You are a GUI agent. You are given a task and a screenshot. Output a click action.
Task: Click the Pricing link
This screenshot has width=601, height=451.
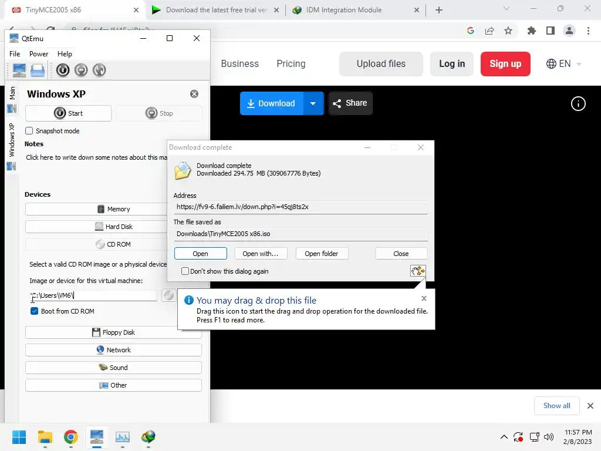click(x=291, y=63)
